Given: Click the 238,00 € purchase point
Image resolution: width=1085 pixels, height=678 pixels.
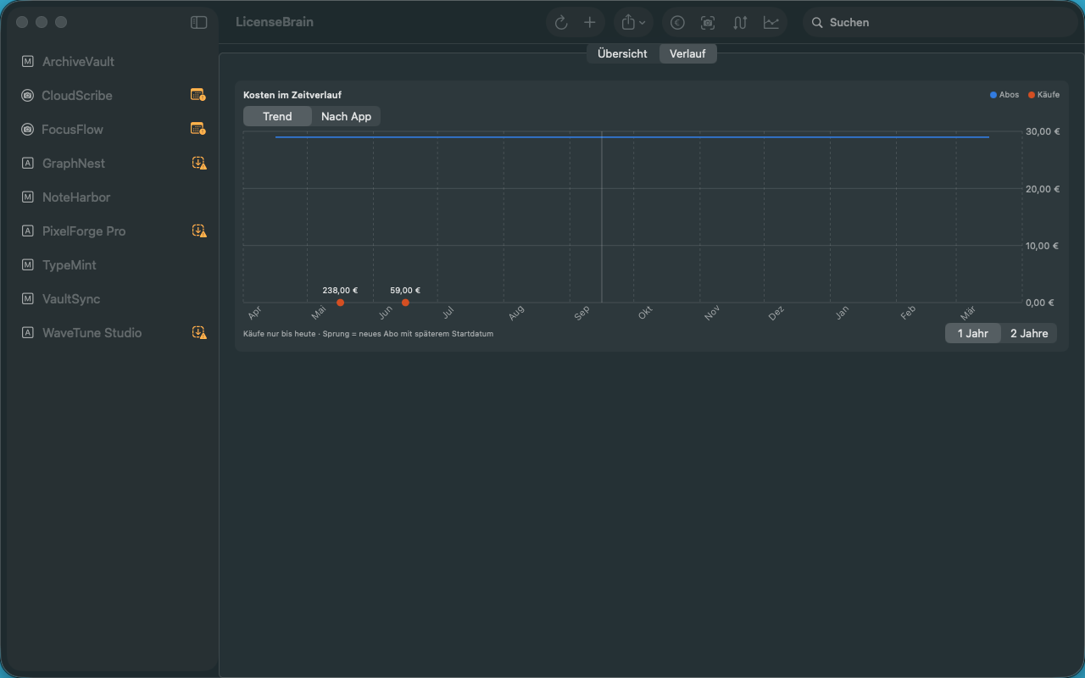Looking at the screenshot, I should [x=340, y=303].
